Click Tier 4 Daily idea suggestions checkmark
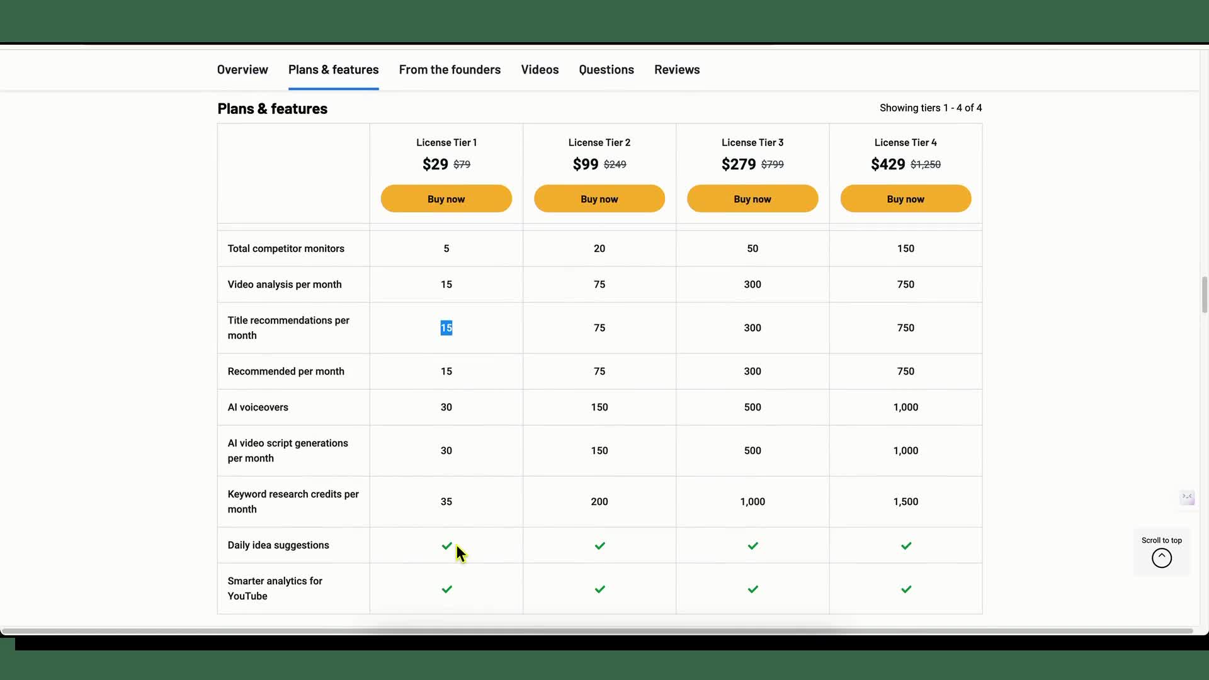 coord(905,546)
